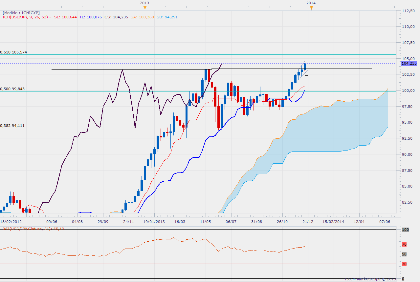Click the 15/02/2014 date label
Screen dimensions: 420x282
tap(333, 222)
